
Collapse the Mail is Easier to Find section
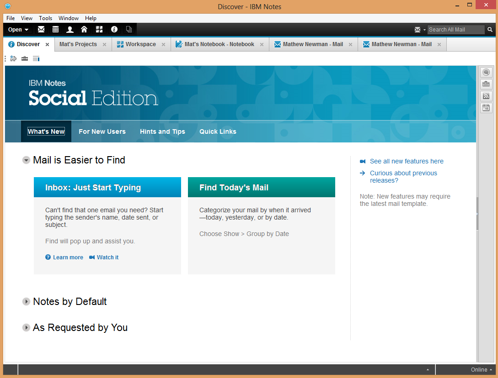[x=27, y=160]
